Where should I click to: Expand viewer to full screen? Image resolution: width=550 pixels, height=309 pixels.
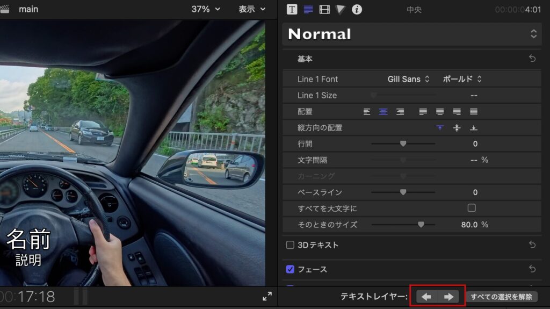pos(267,296)
